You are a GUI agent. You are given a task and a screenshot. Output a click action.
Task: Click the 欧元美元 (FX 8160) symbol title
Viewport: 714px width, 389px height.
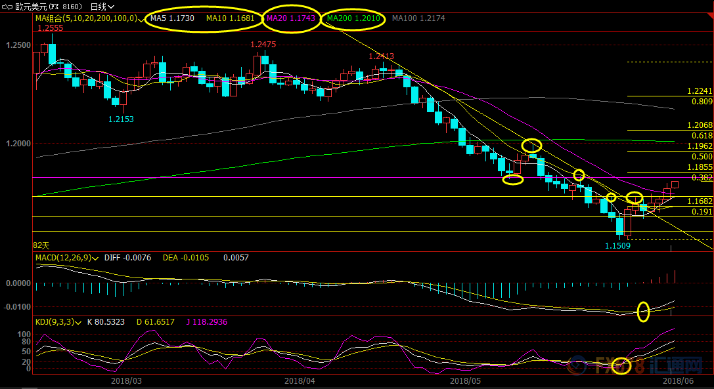coord(49,7)
